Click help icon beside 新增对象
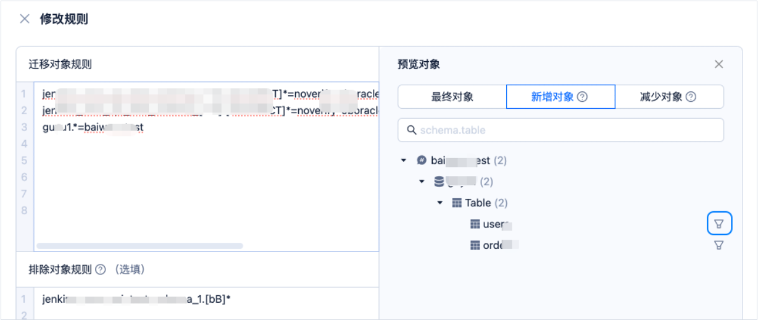The height and width of the screenshot is (320, 758). coord(582,97)
